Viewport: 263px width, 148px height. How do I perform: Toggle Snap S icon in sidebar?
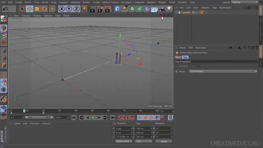[4, 90]
